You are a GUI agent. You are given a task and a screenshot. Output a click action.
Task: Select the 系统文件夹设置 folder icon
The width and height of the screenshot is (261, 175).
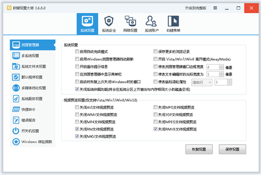coord(16,66)
